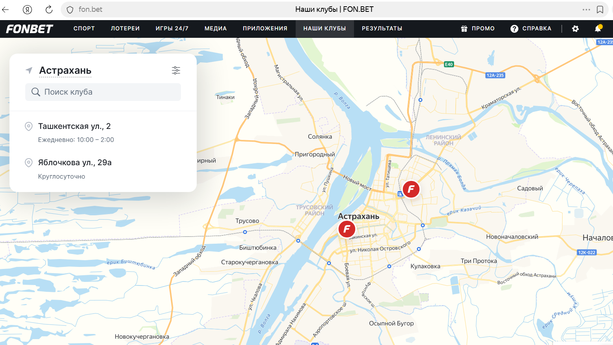613x345 pixels.
Task: Click the E40 road sign on the map
Action: (x=449, y=64)
